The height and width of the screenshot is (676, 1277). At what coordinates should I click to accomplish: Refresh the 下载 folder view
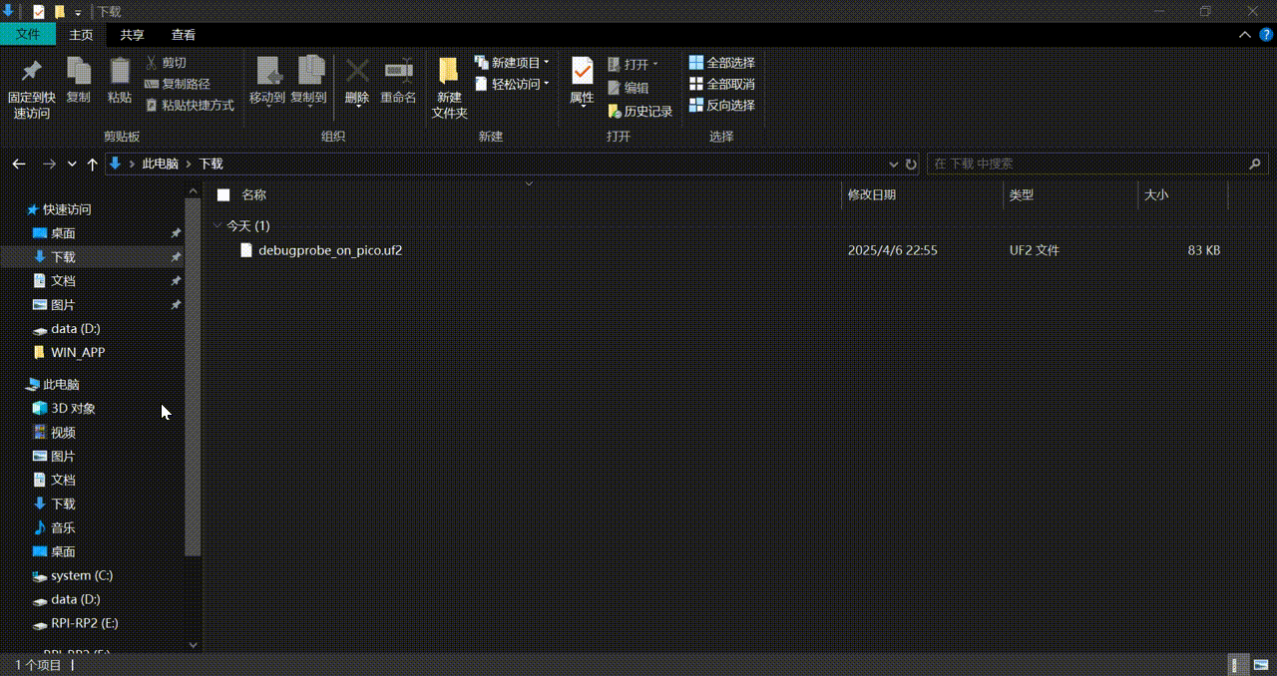tap(911, 164)
